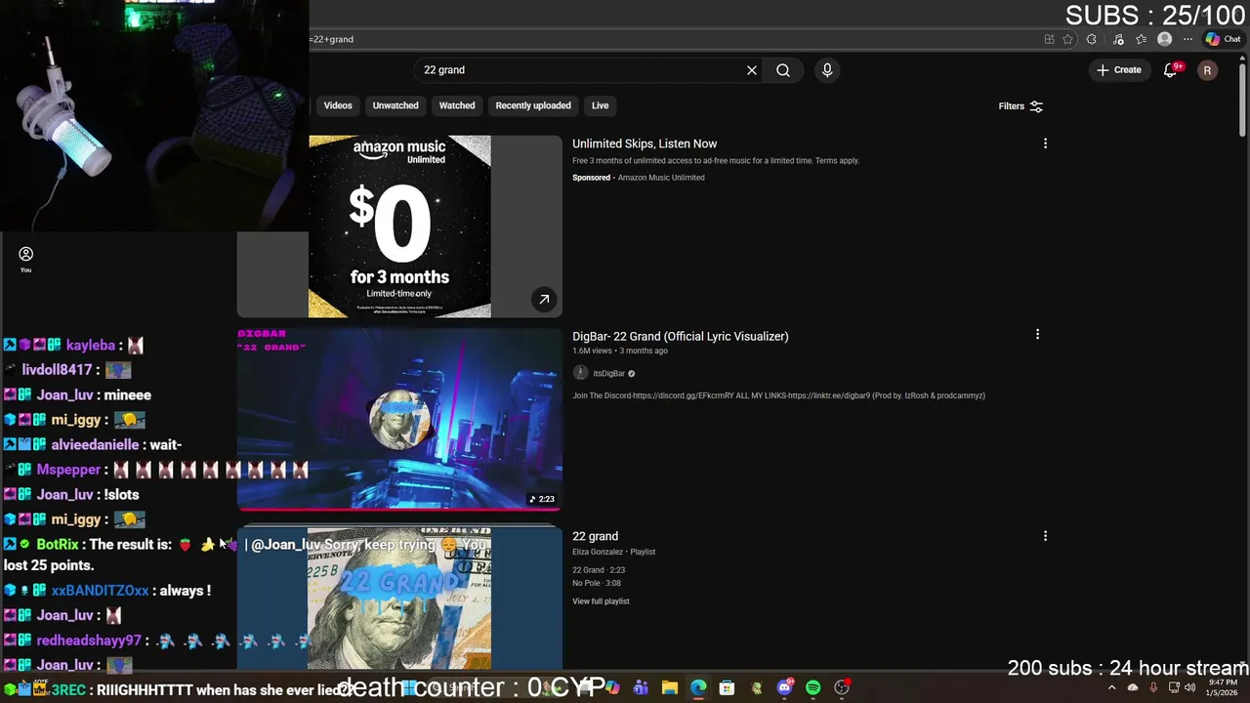This screenshot has width=1250, height=703.
Task: Open File Explorer from taskbar
Action: pyautogui.click(x=670, y=687)
